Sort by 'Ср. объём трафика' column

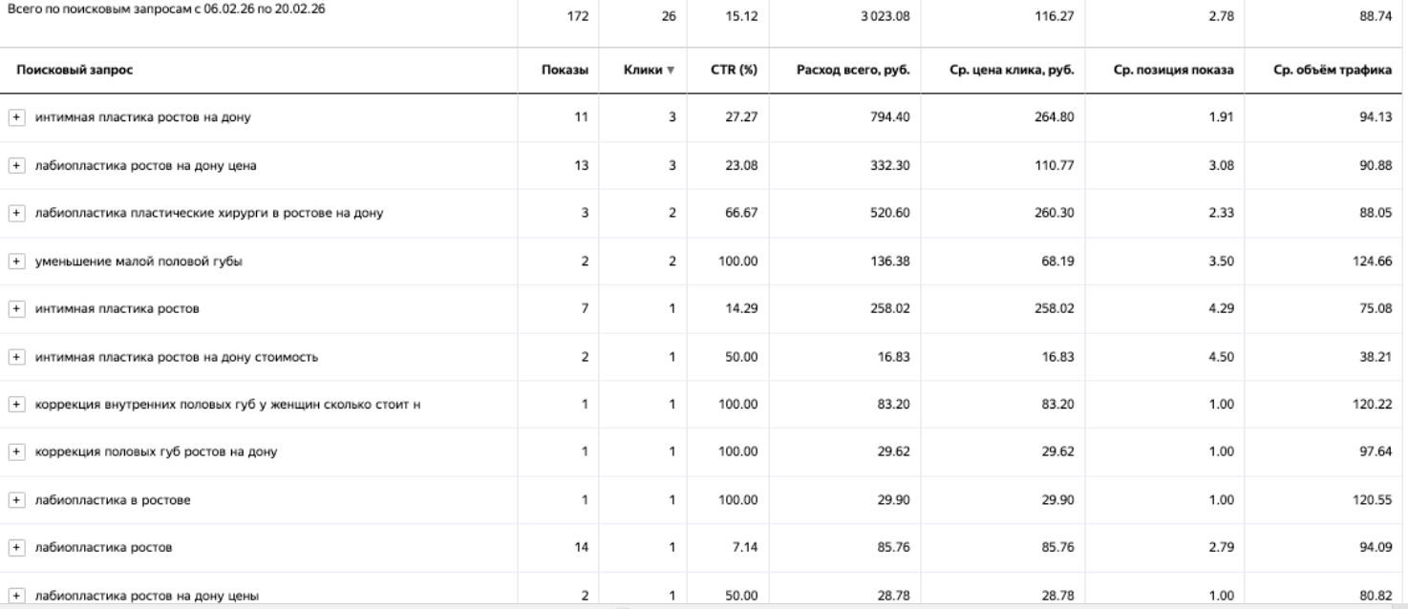1333,71
